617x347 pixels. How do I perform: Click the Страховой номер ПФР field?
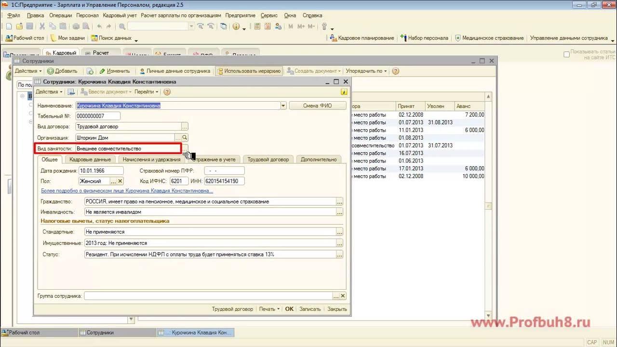click(x=224, y=171)
